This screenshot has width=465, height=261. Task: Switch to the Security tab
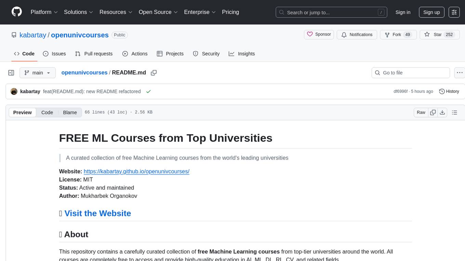(206, 54)
